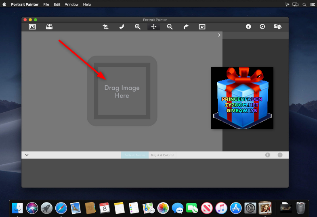
Task: Open System Preferences gear in Dock
Action: [250, 208]
